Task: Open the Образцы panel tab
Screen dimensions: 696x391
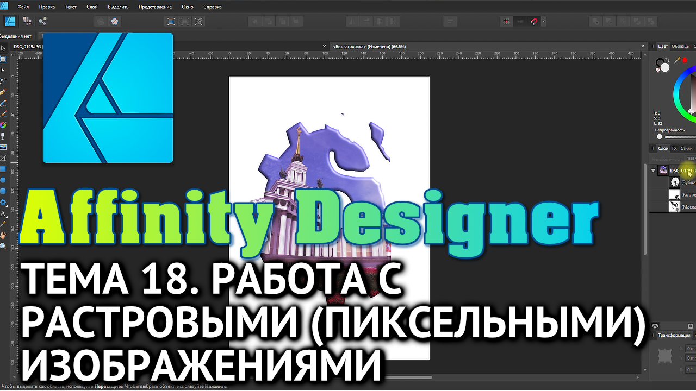Action: pyautogui.click(x=680, y=46)
